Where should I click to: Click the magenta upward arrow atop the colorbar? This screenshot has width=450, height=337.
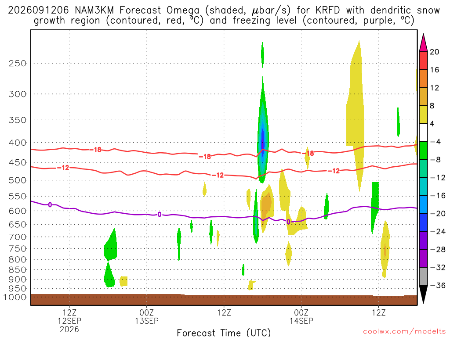[423, 43]
